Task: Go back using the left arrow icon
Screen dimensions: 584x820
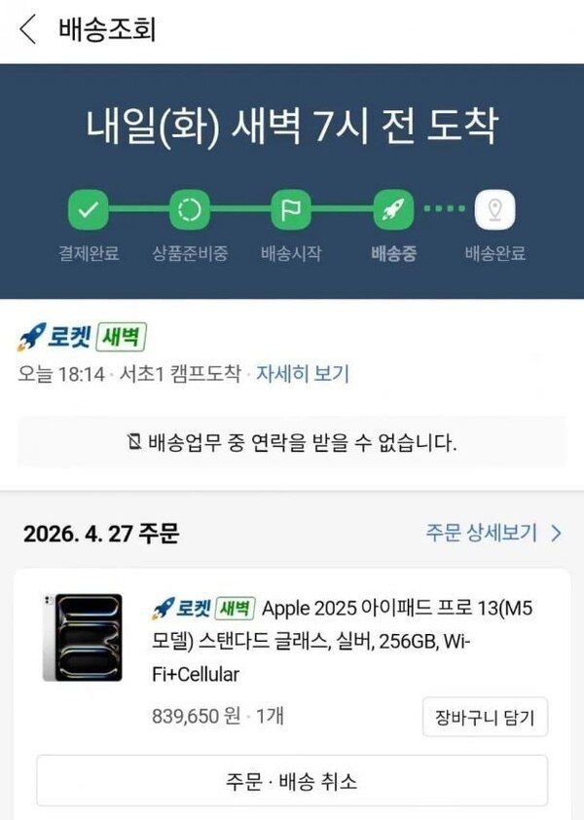Action: (x=27, y=29)
